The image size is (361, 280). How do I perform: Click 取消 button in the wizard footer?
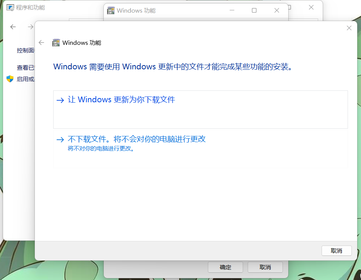pyautogui.click(x=336, y=251)
